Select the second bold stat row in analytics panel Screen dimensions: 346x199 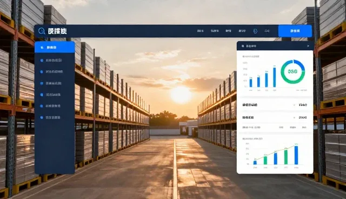[x=275, y=117]
